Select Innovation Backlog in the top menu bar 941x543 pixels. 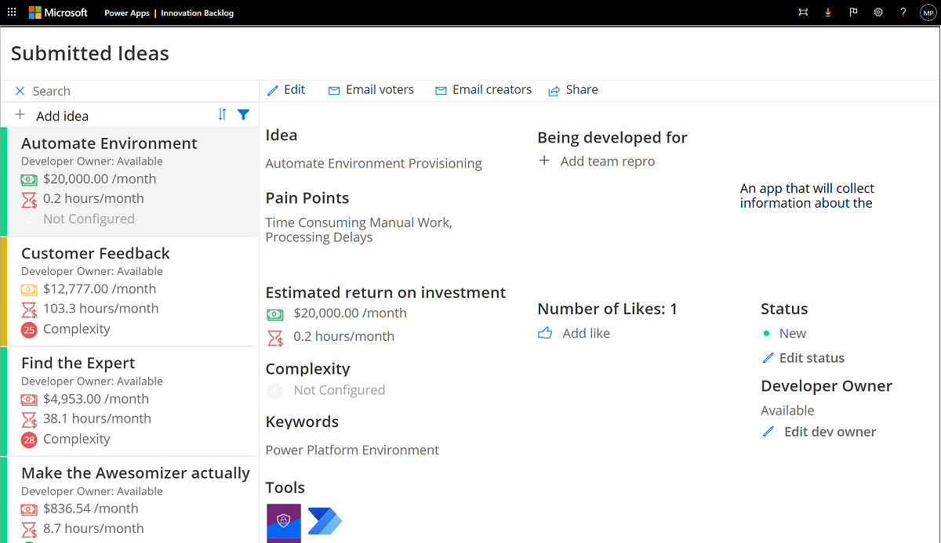coord(198,13)
